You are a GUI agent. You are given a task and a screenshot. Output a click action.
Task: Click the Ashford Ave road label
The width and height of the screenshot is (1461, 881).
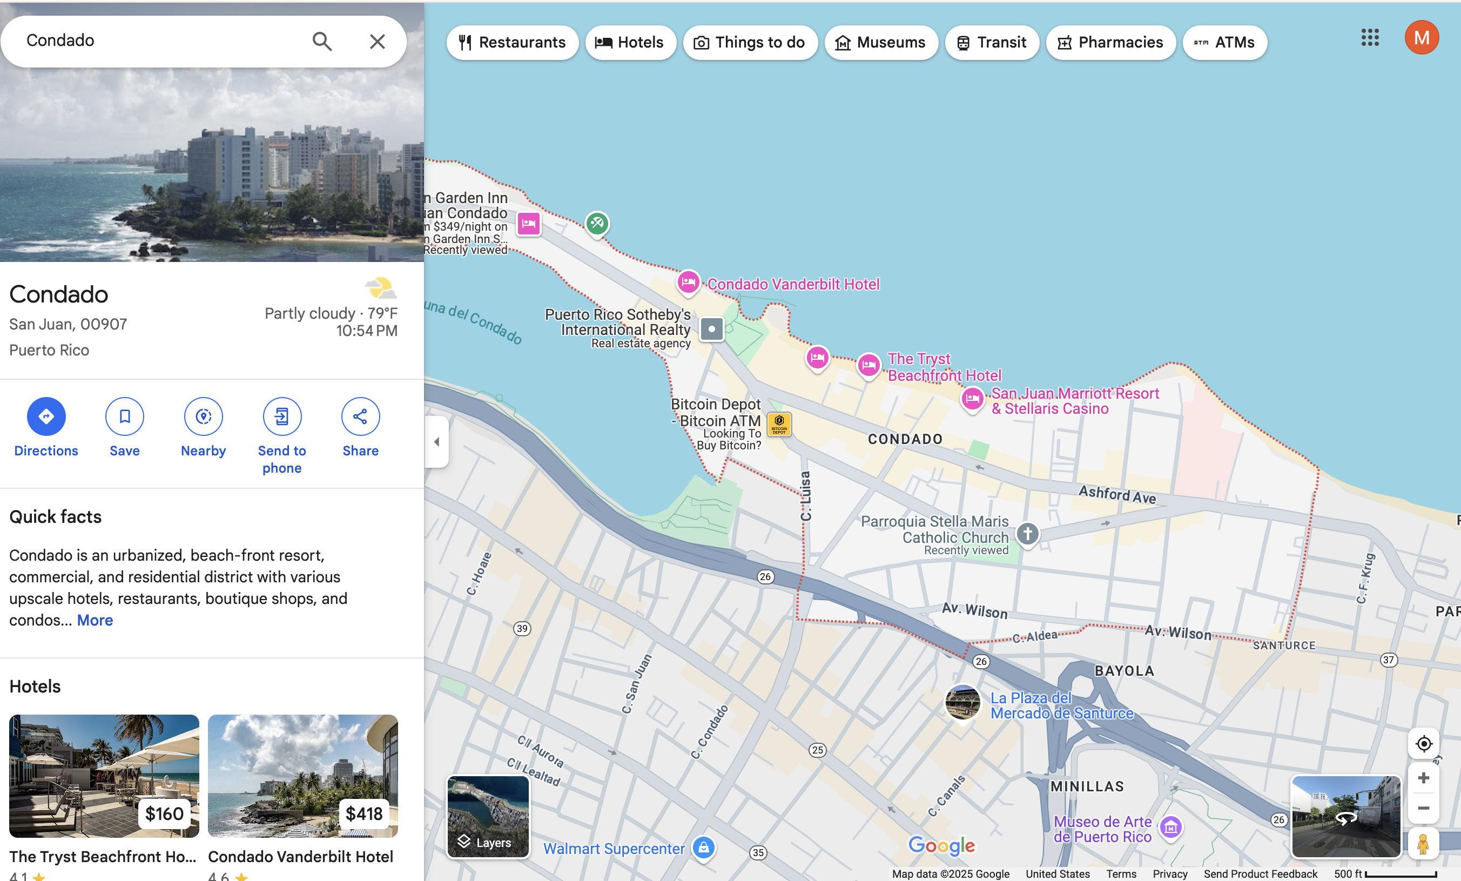pyautogui.click(x=1117, y=495)
